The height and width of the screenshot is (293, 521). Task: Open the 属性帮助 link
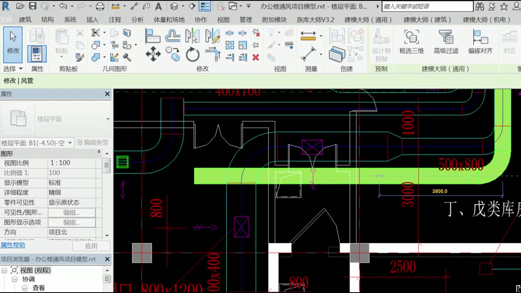(13, 245)
